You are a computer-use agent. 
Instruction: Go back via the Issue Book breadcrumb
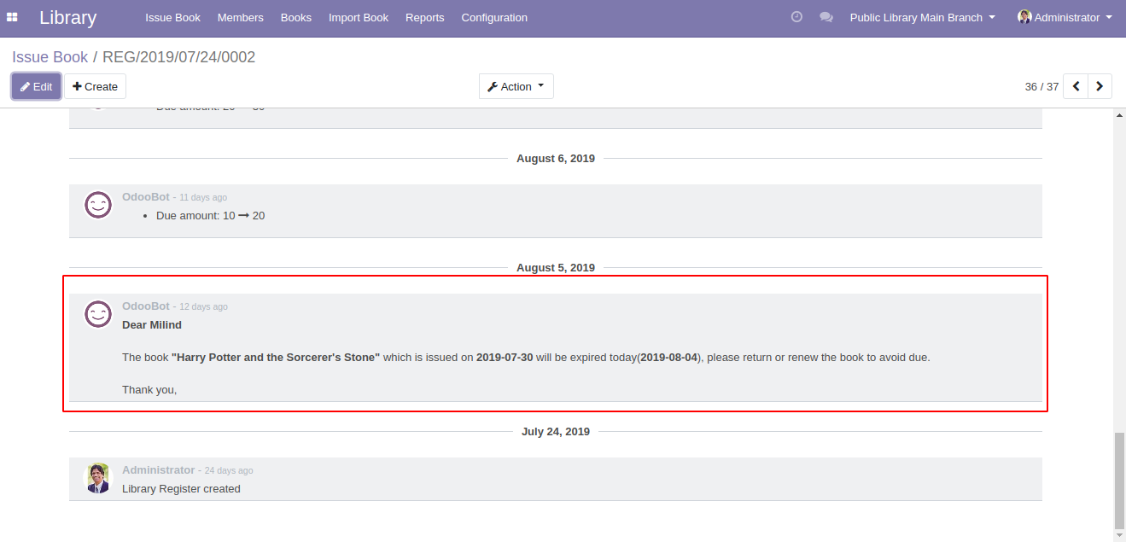pos(50,57)
